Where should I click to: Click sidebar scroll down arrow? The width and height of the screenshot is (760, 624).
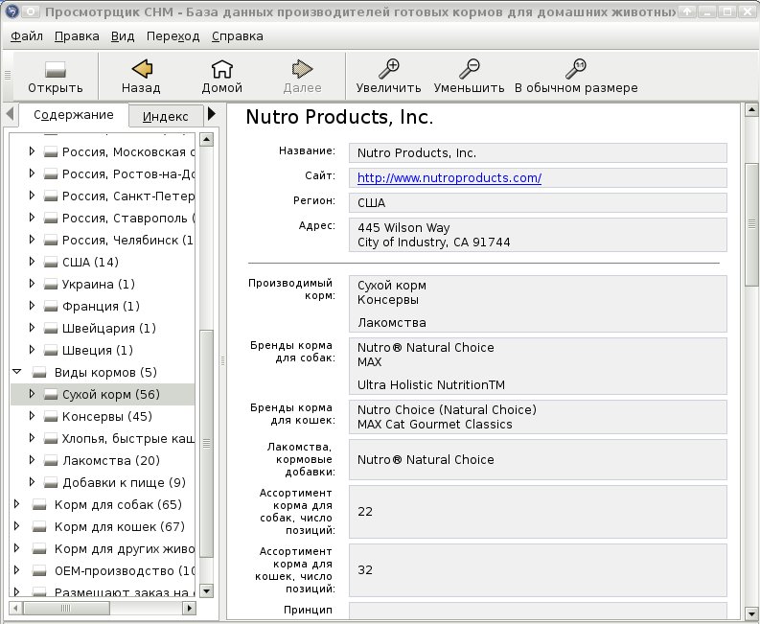click(x=206, y=590)
